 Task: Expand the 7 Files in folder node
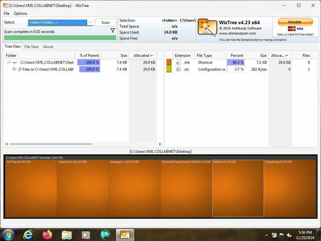[14, 69]
